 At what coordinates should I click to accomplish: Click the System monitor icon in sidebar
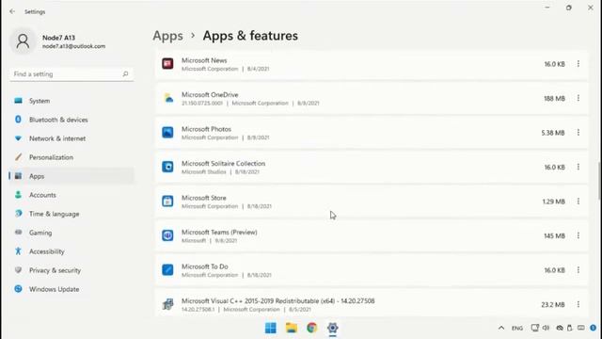click(18, 101)
